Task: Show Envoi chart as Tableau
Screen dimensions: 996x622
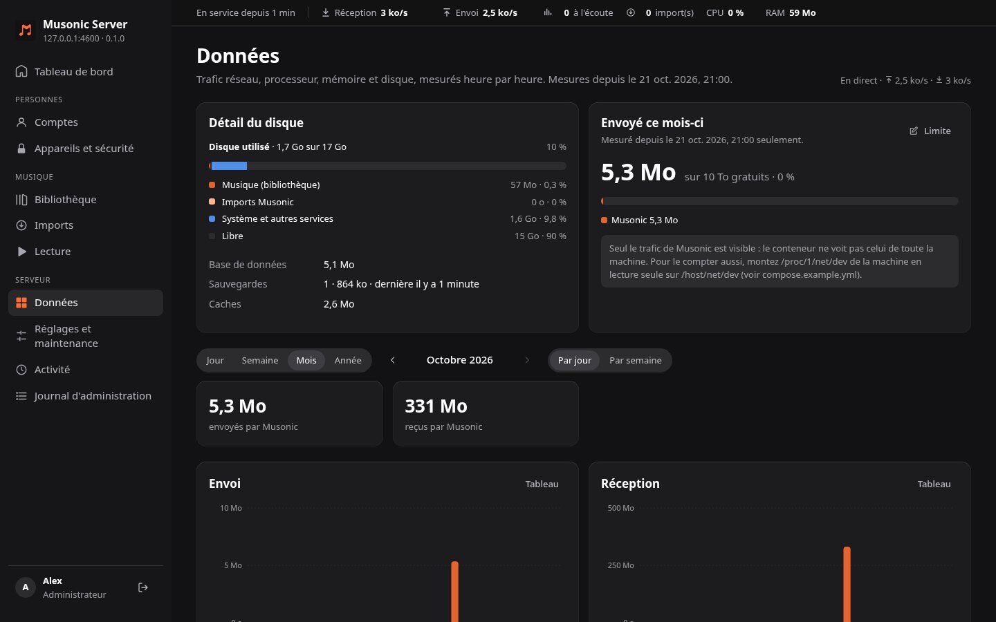Action: [x=542, y=484]
